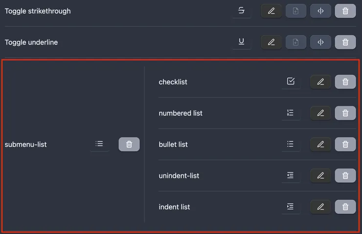
Task: Delete the unindent-list command
Action: (x=345, y=175)
